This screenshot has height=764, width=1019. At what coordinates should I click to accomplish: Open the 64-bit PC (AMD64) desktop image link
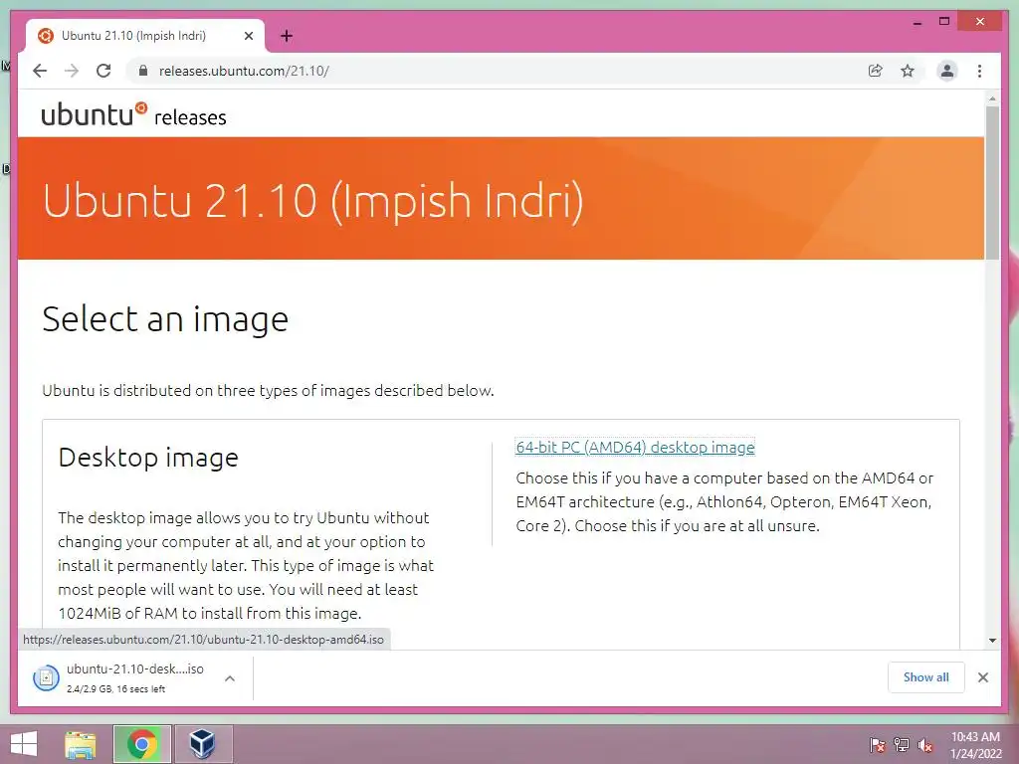pos(635,448)
